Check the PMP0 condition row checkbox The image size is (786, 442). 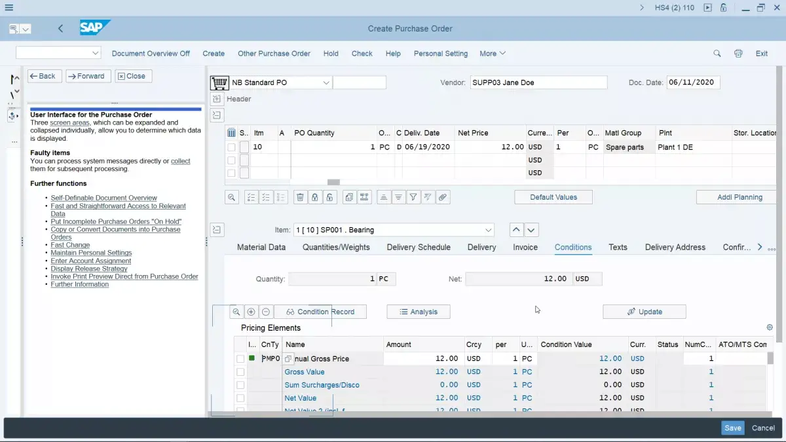(x=240, y=359)
